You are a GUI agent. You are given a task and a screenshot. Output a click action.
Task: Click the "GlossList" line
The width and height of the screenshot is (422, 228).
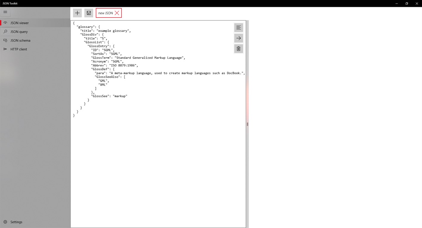[x=96, y=42]
